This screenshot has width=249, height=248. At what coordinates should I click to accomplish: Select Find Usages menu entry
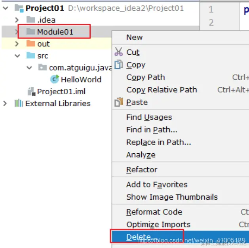[181, 117]
